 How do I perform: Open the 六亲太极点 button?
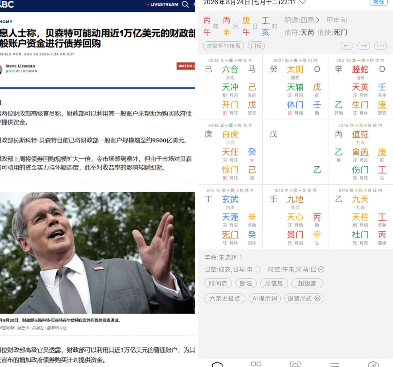pos(225,299)
